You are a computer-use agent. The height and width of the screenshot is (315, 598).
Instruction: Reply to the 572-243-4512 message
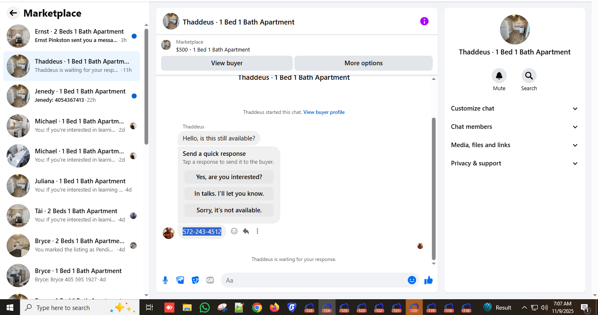[246, 231]
